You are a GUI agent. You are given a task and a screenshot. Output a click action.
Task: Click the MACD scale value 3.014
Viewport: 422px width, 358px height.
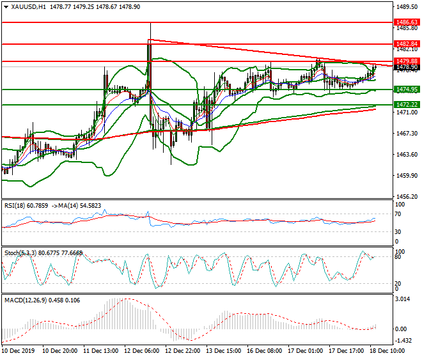403,299
